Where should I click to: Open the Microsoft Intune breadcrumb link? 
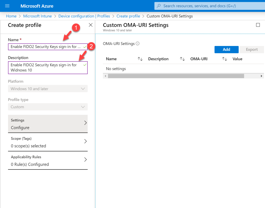37,16
